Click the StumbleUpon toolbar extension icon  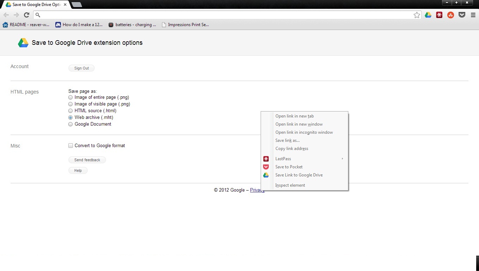click(450, 15)
